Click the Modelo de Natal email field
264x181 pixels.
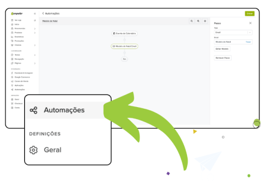tap(233, 42)
